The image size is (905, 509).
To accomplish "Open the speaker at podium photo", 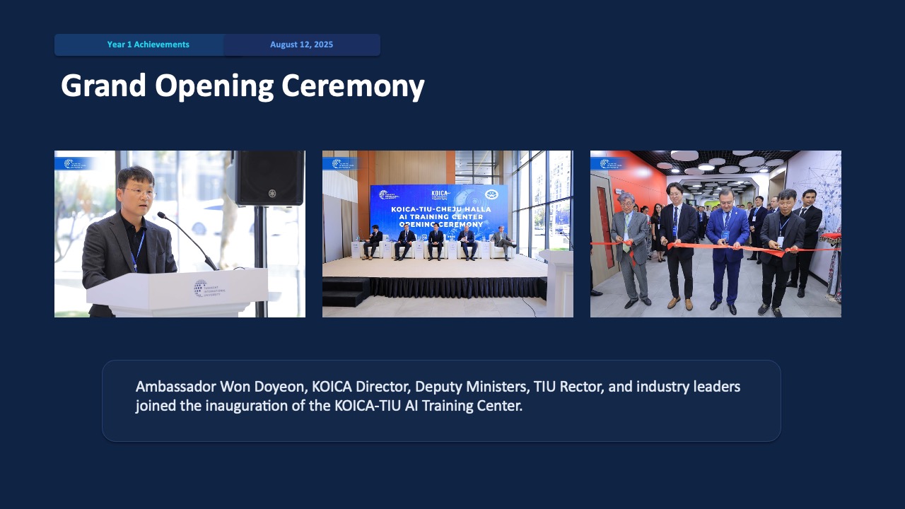I will click(180, 234).
